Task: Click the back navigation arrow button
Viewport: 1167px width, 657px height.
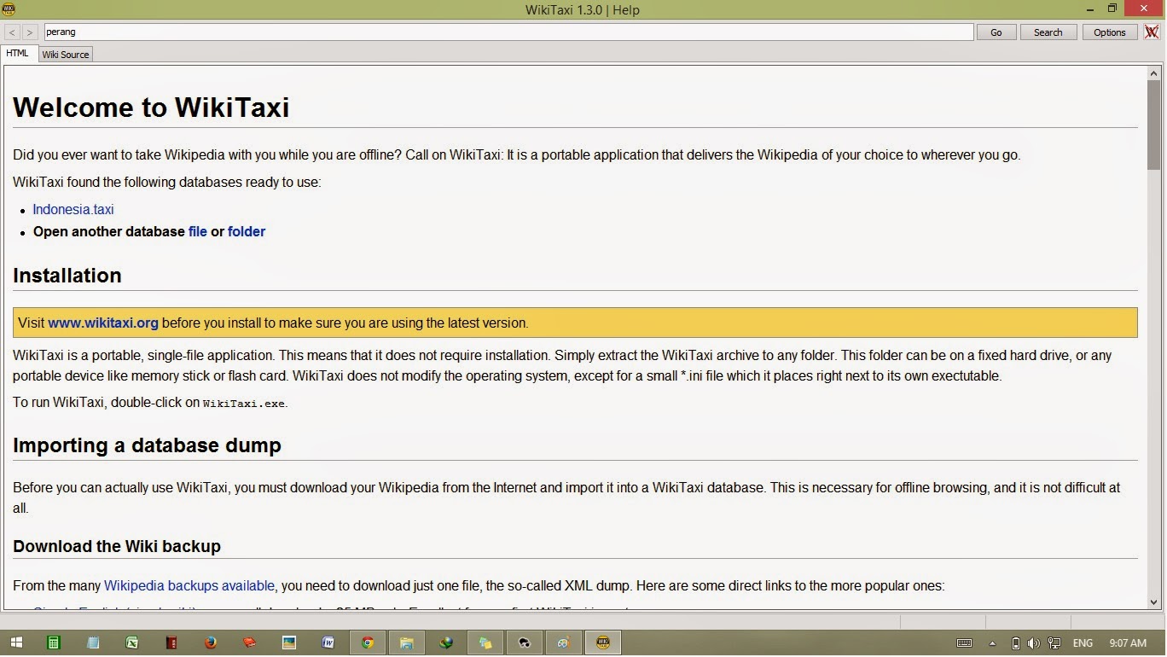Action: 12,32
